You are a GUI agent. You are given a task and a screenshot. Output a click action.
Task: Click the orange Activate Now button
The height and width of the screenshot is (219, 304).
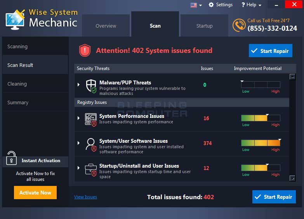coord(35,193)
